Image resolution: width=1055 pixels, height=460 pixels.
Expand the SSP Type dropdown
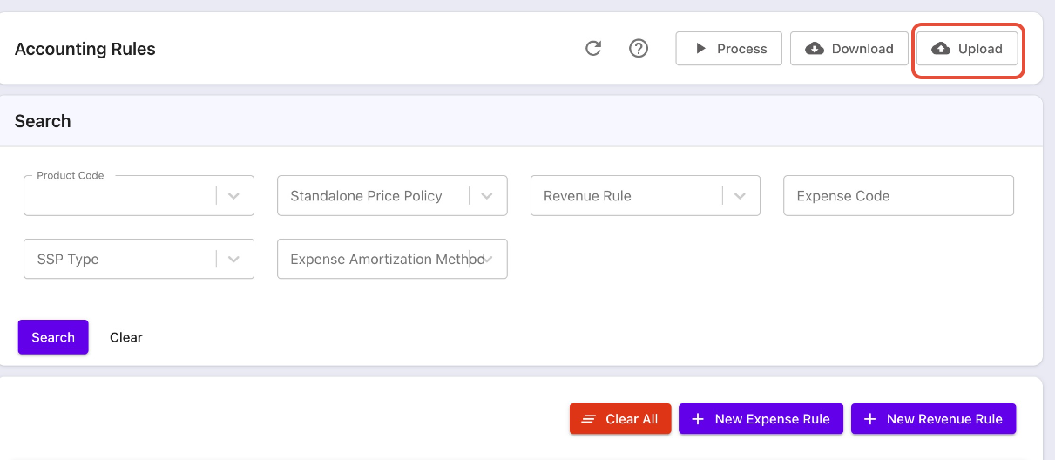pos(233,260)
